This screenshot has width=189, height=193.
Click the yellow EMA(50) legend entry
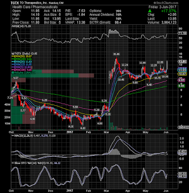click(x=22, y=56)
